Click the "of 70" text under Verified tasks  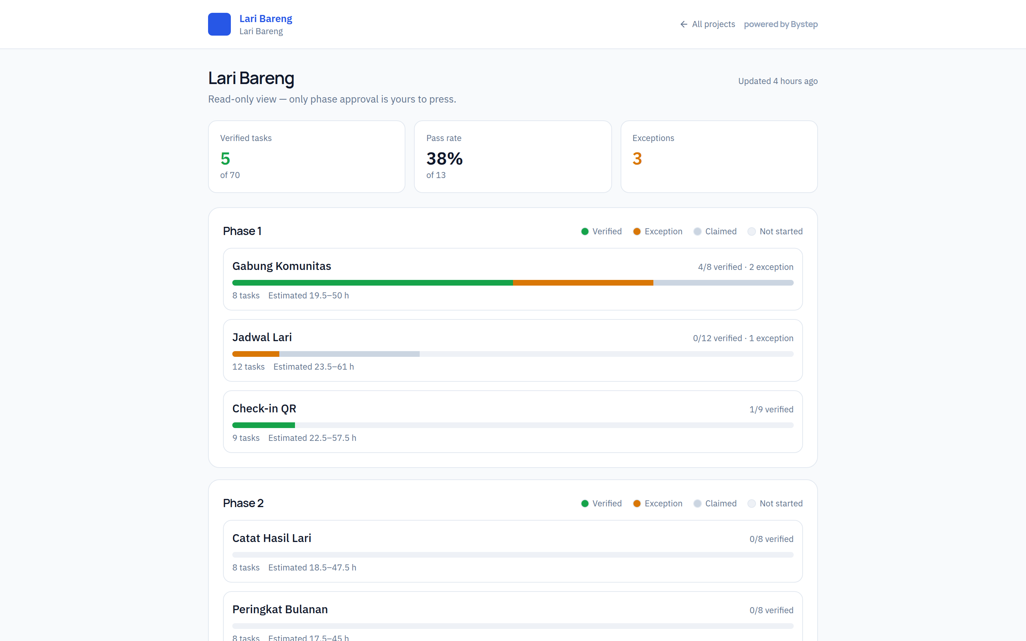pos(230,175)
